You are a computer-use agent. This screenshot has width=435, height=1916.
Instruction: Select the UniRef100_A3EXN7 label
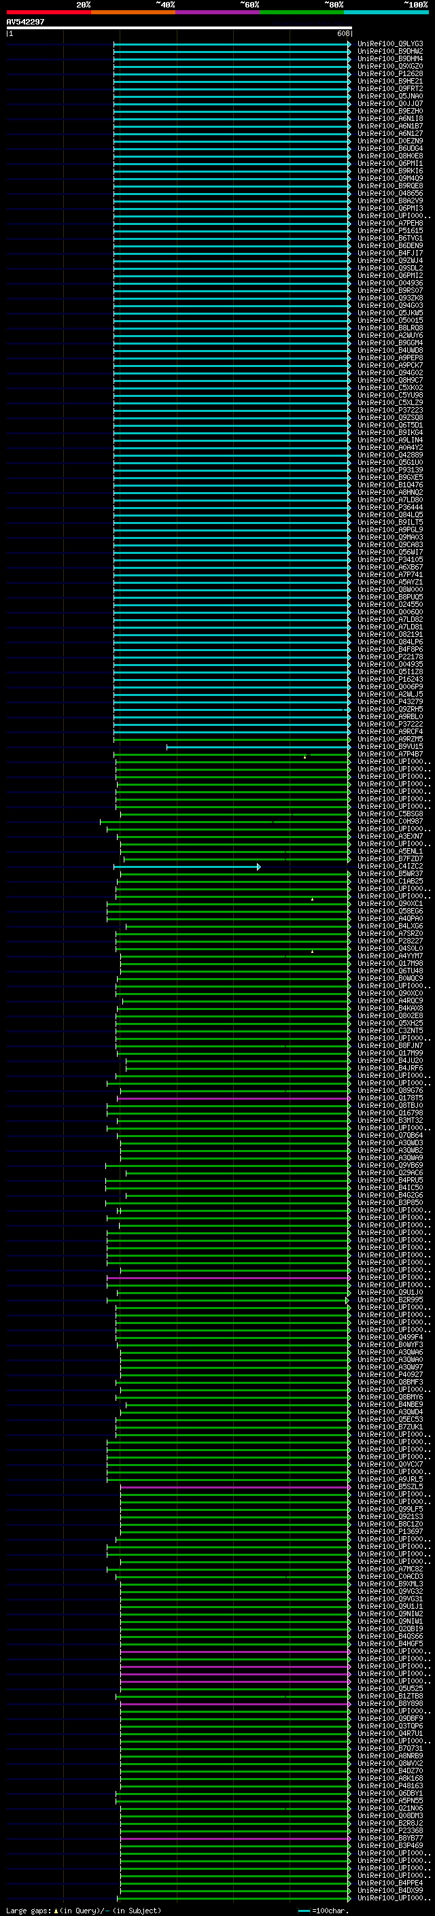click(389, 836)
